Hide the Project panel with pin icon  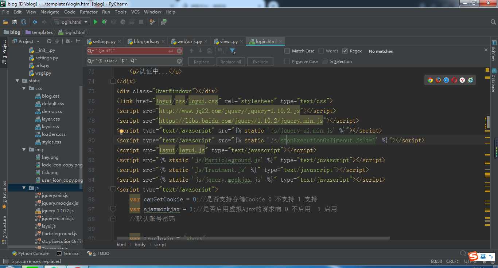tap(78, 42)
